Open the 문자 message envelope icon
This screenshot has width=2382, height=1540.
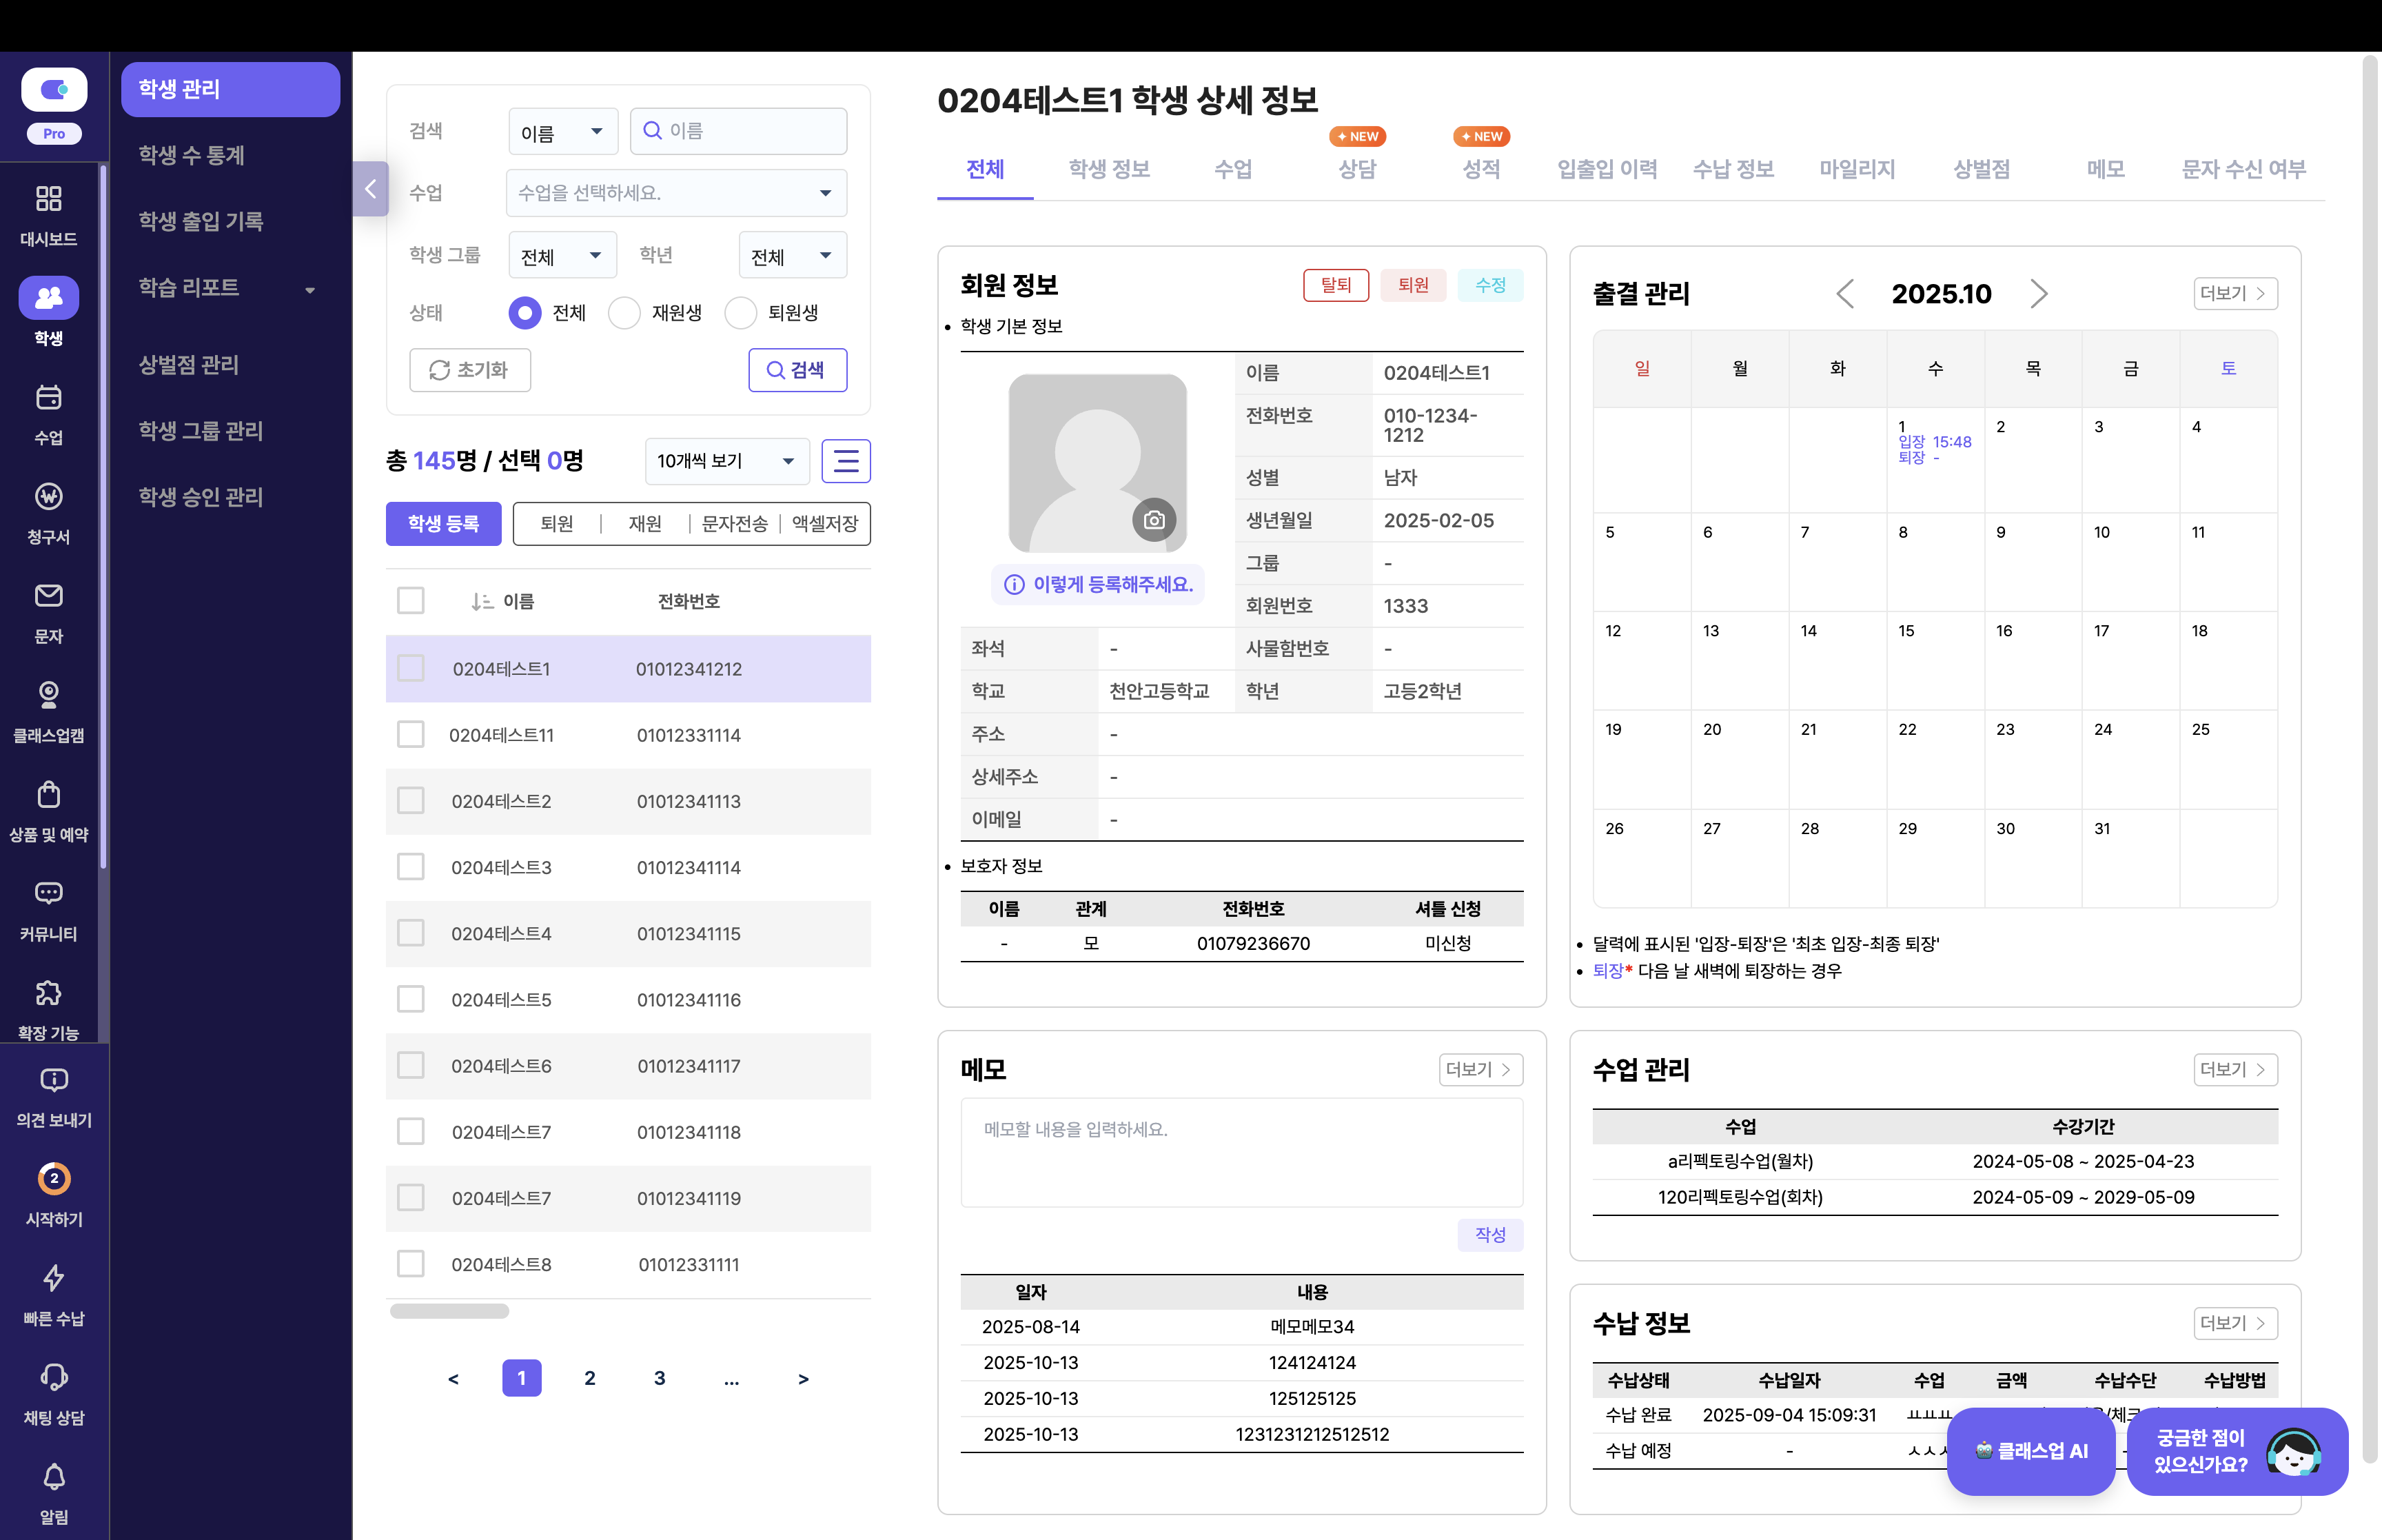click(x=48, y=596)
